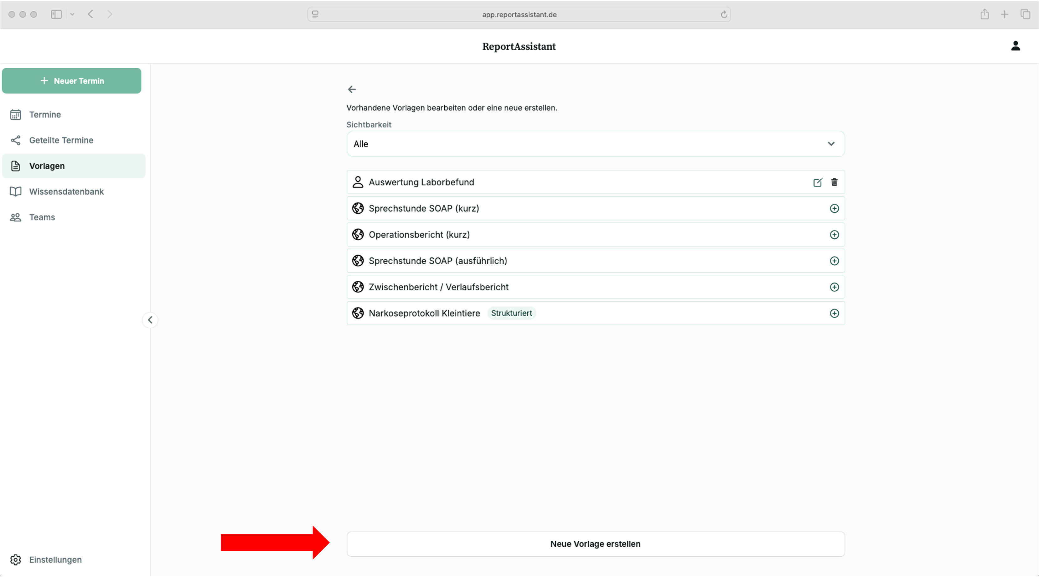Delete the Auswertung Laborbefund template

pos(834,182)
